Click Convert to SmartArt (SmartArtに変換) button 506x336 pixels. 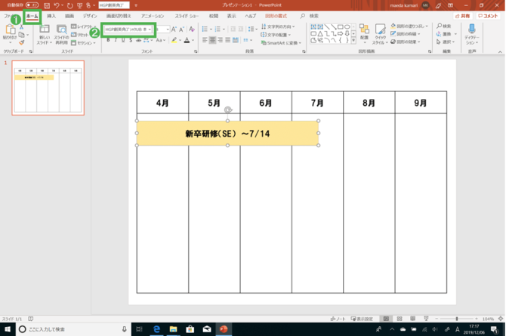click(x=282, y=42)
